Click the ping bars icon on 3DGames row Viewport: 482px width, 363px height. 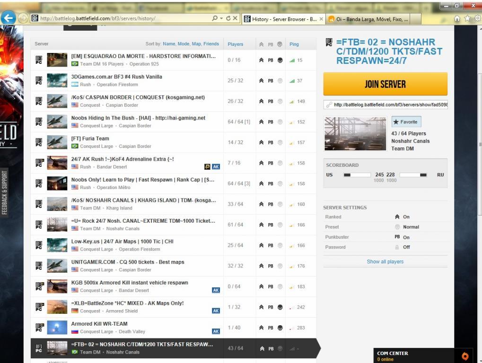click(292, 81)
